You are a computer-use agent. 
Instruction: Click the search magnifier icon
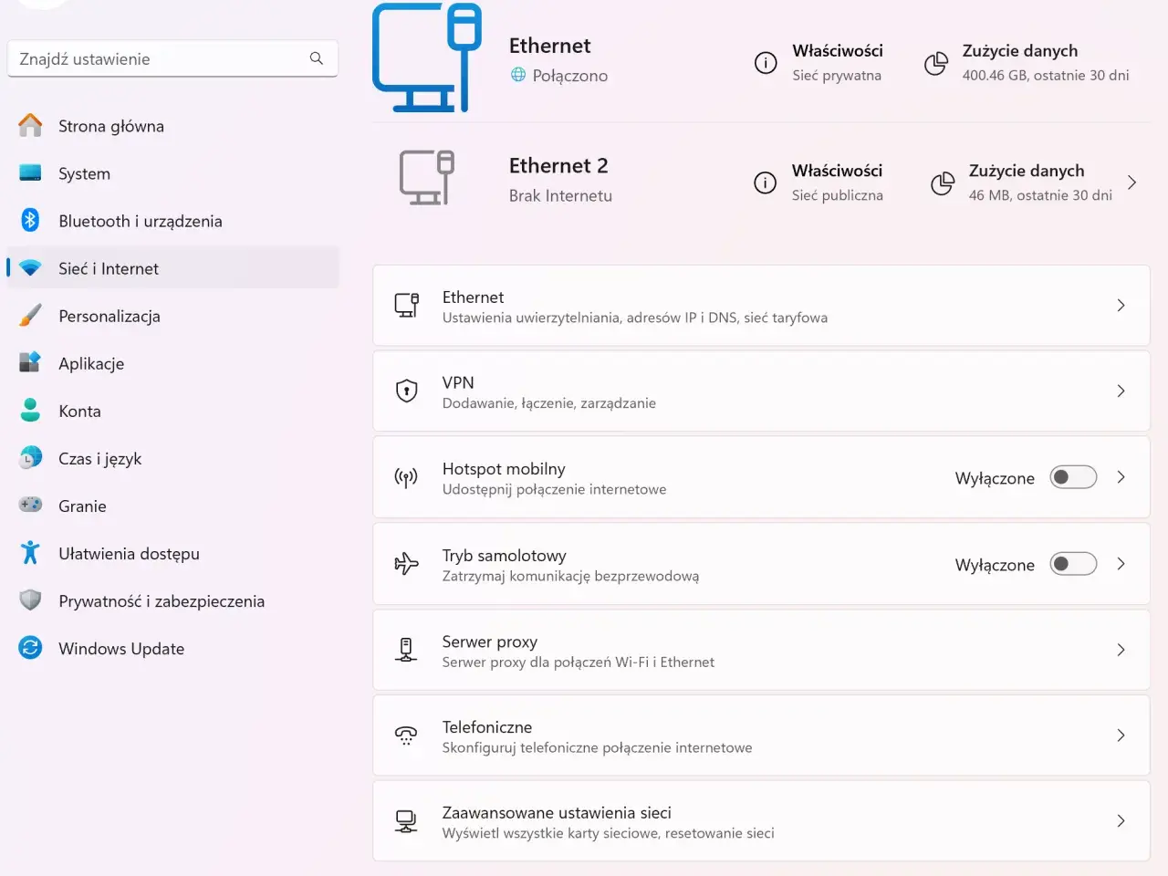(x=317, y=58)
